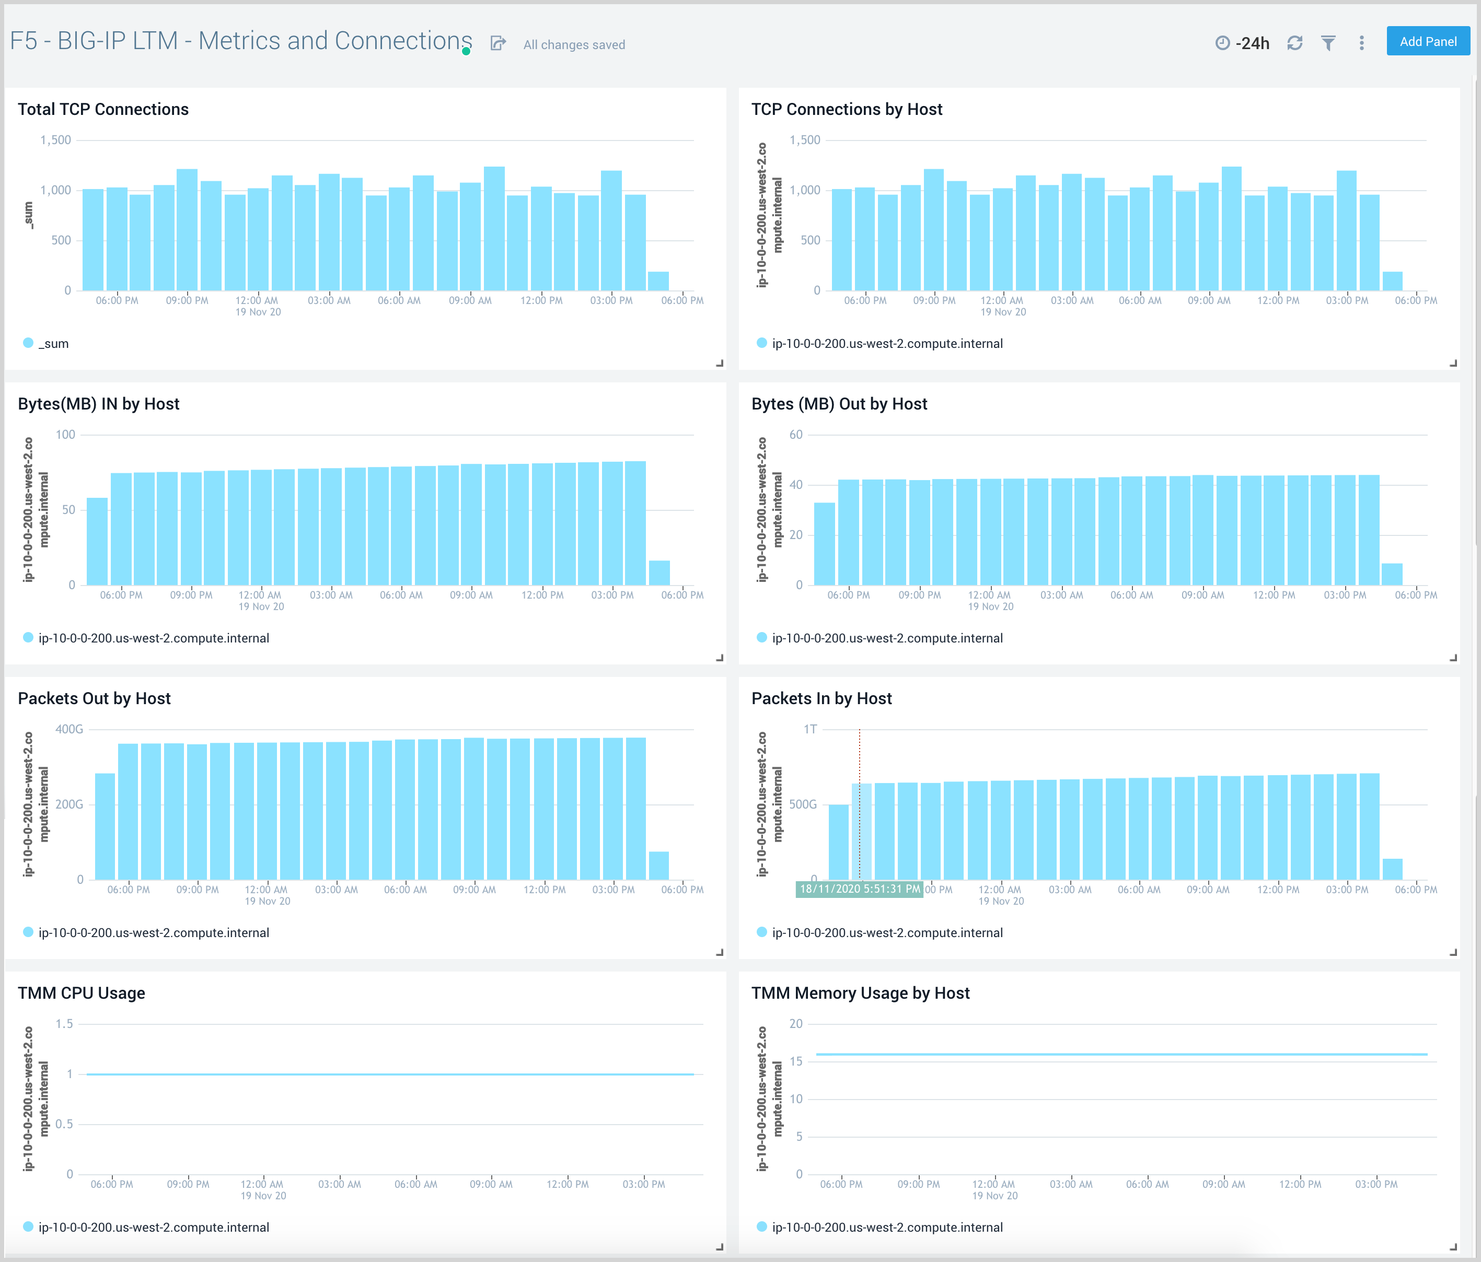Click resize handle of TMM CPU Usage panel

pyautogui.click(x=720, y=1246)
